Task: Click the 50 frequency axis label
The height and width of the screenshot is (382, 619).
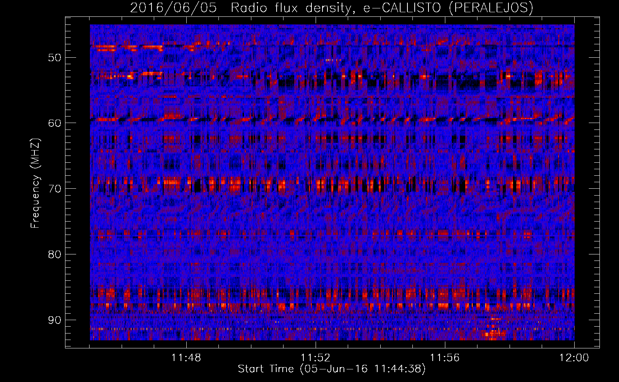Action: point(54,58)
